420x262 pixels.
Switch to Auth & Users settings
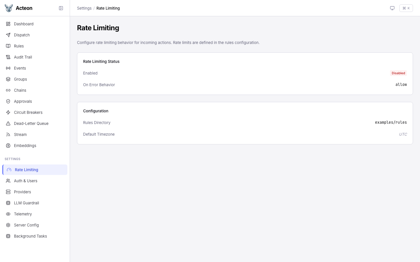click(x=25, y=181)
